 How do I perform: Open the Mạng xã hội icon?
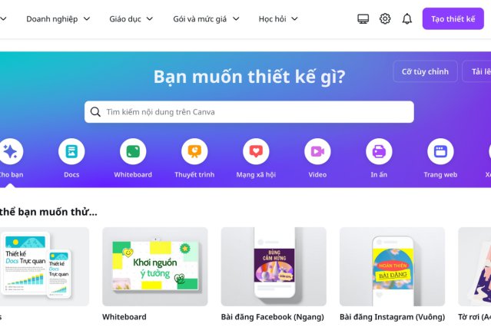[256, 151]
